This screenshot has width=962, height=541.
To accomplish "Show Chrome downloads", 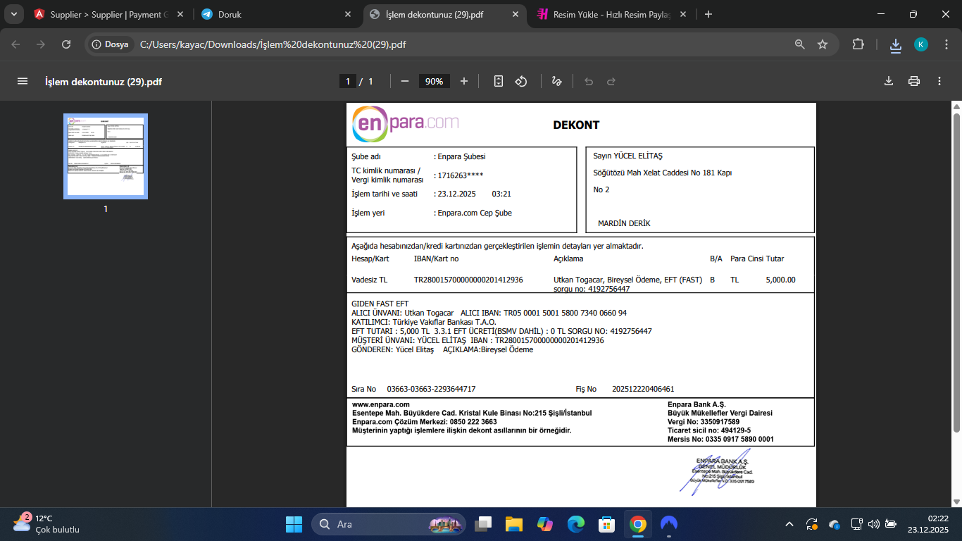I will 896,44.
